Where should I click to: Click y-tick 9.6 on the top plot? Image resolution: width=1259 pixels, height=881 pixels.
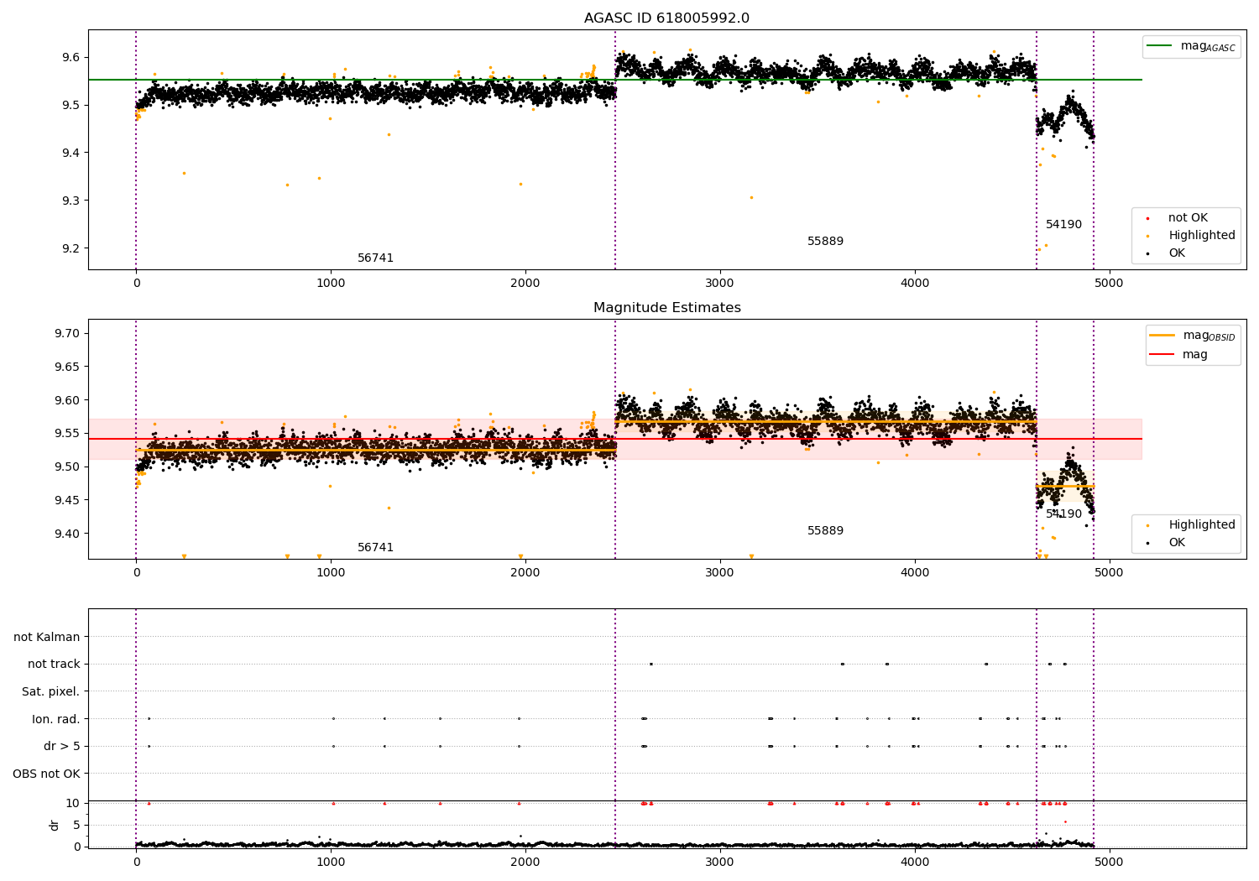coord(70,57)
